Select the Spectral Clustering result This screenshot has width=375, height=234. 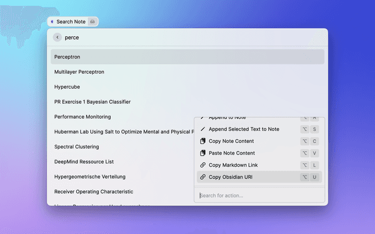pos(77,147)
